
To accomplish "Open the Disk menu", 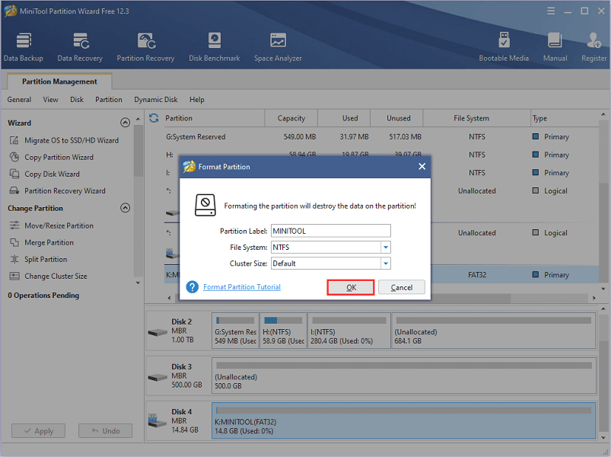I will (x=77, y=100).
